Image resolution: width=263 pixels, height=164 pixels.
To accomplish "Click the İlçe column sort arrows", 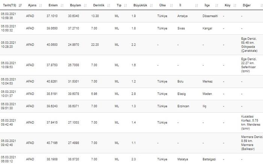I will (216, 5).
